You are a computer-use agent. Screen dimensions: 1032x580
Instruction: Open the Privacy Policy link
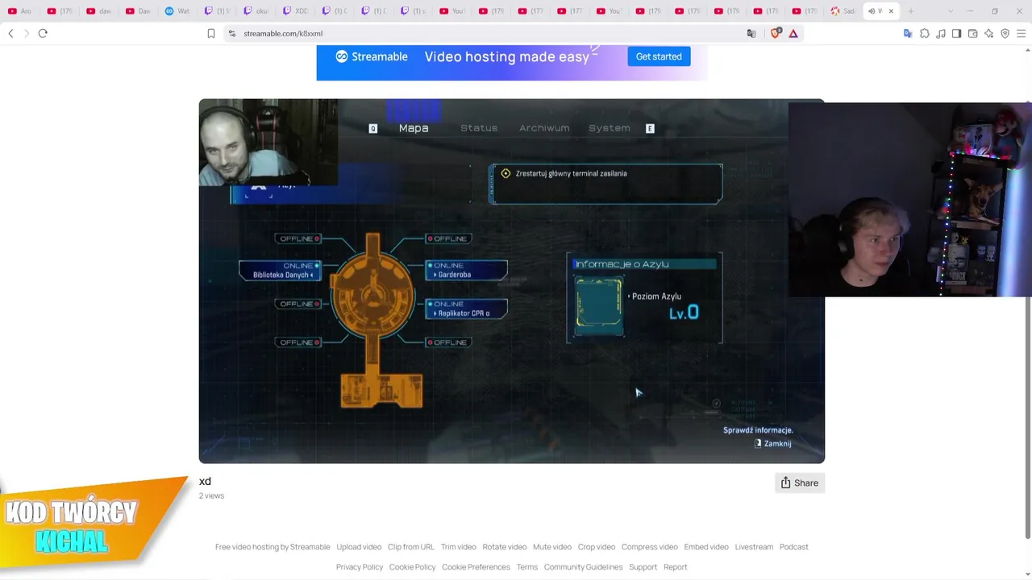tap(360, 567)
